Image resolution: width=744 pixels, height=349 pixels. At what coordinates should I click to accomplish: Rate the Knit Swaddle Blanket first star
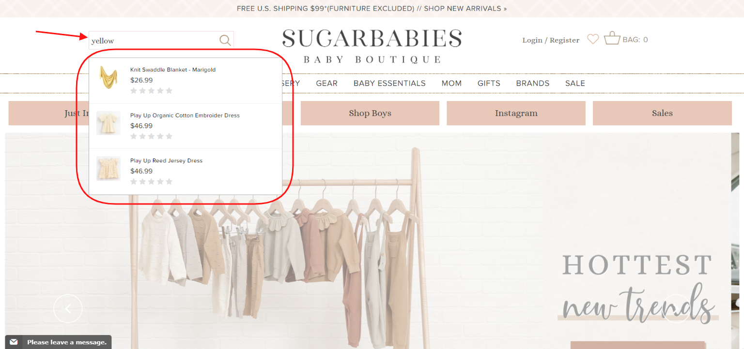point(134,90)
